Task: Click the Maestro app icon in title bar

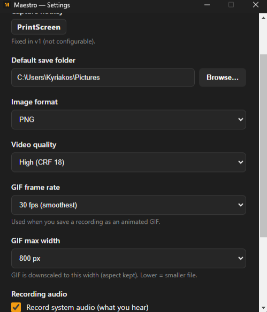Action: pyautogui.click(x=7, y=5)
